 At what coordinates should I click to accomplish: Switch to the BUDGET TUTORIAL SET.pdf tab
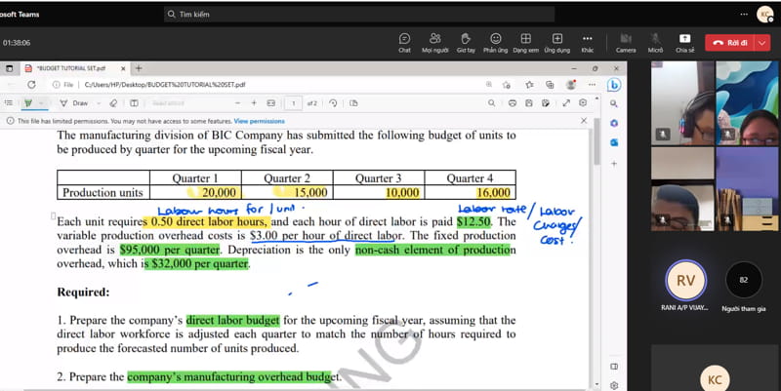tap(66, 68)
